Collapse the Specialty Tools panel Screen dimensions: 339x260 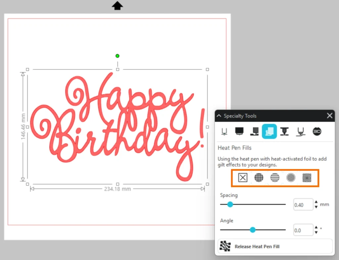(x=219, y=116)
